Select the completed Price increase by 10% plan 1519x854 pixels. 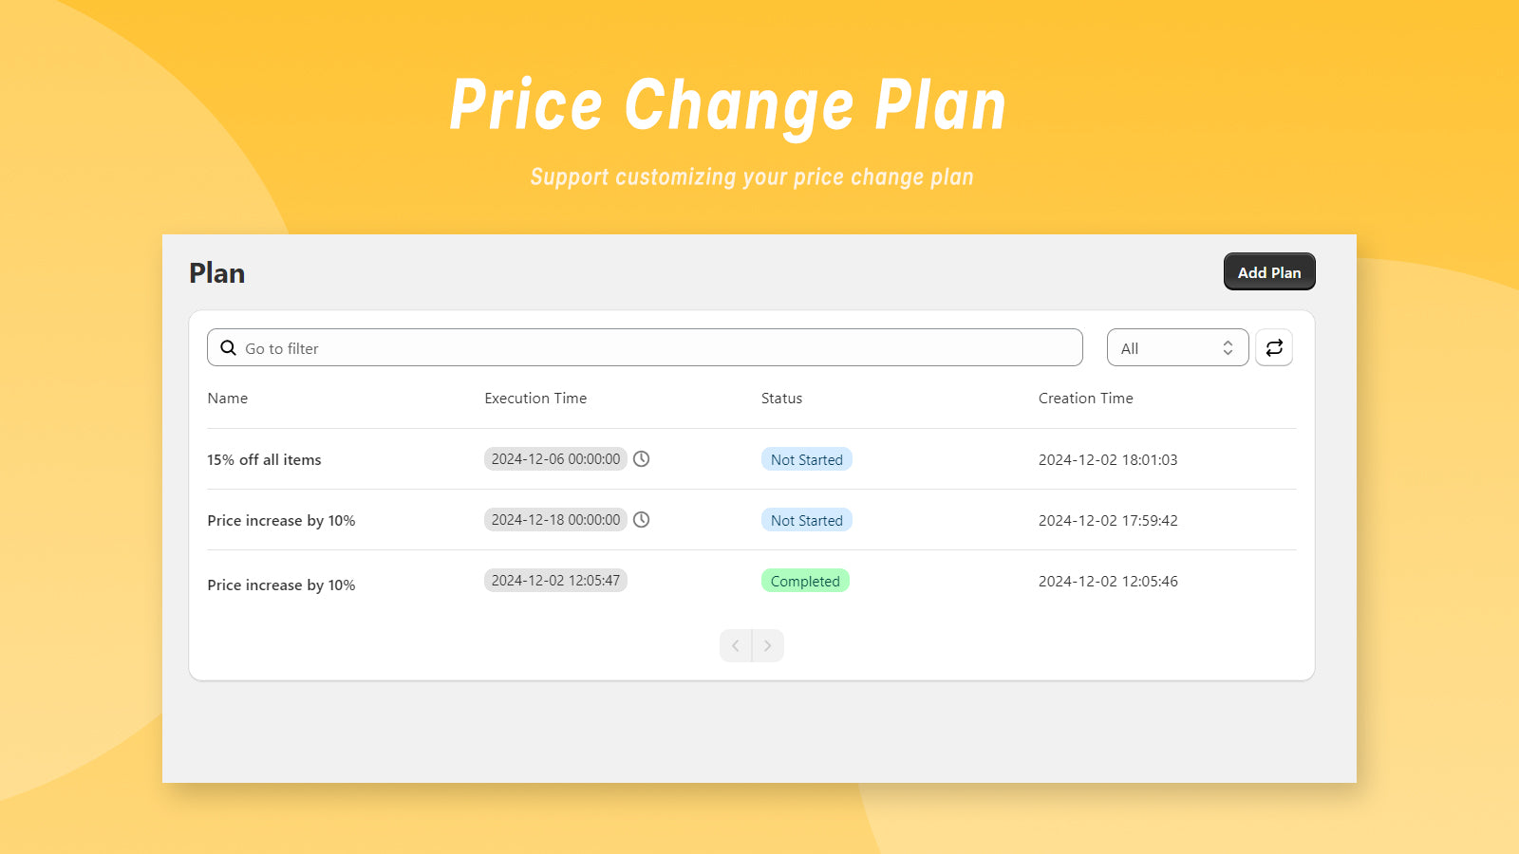pyautogui.click(x=281, y=585)
